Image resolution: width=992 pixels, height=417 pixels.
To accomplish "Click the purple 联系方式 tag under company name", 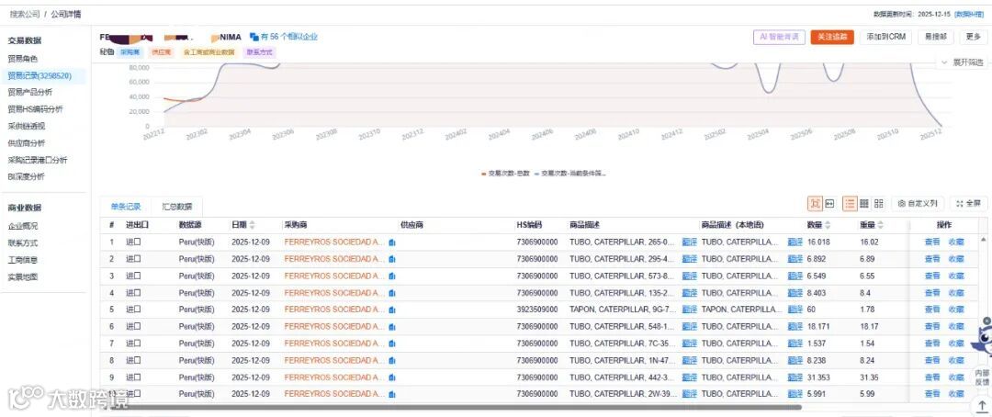I will 258,51.
